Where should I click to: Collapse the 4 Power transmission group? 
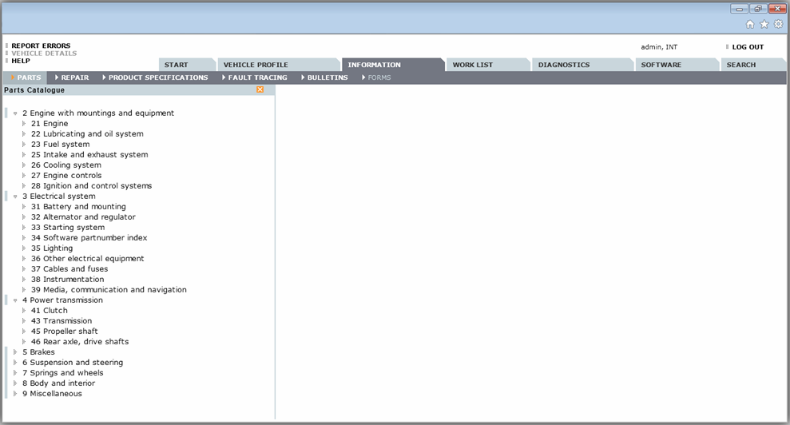tap(15, 300)
